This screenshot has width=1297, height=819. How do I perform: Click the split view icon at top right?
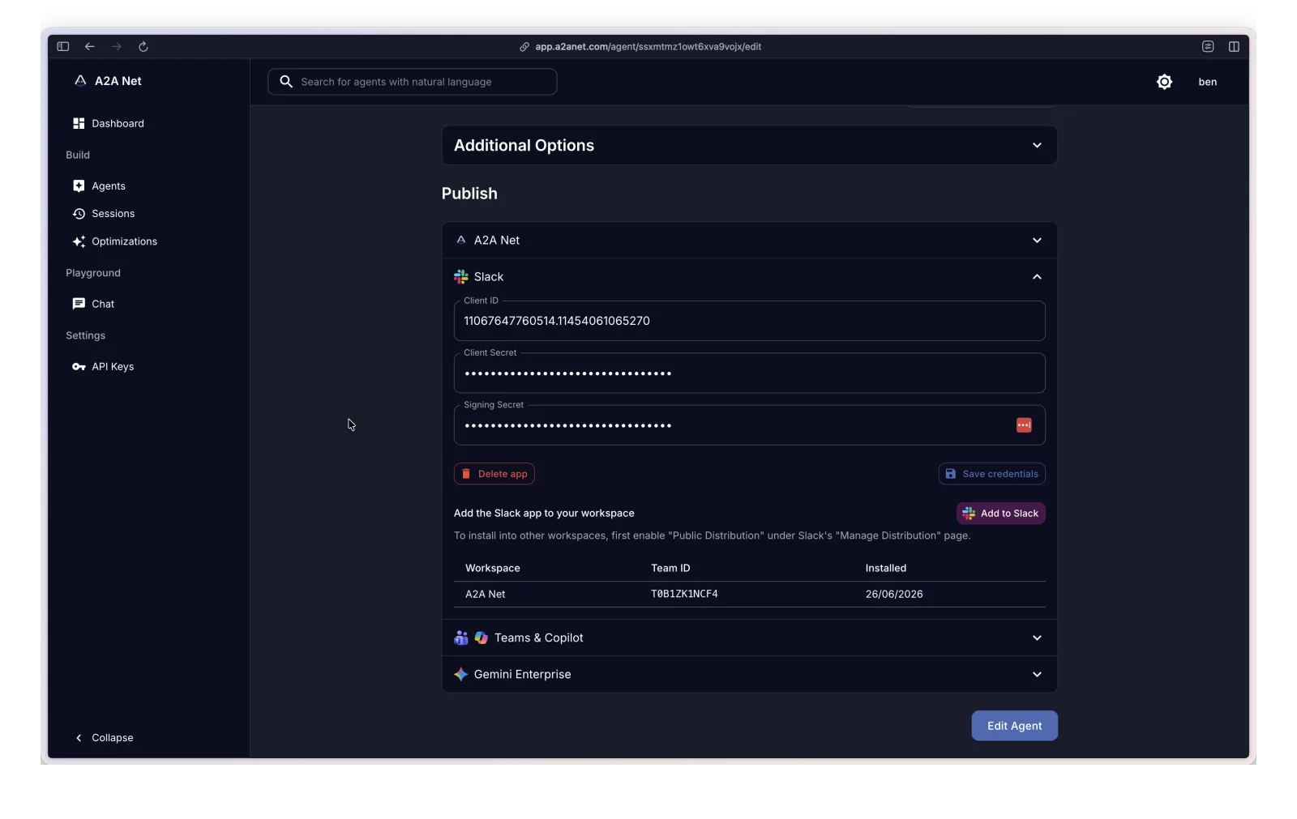(x=1234, y=47)
